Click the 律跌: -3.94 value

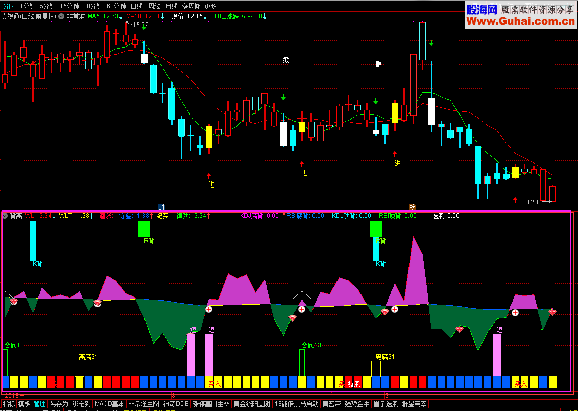193,215
